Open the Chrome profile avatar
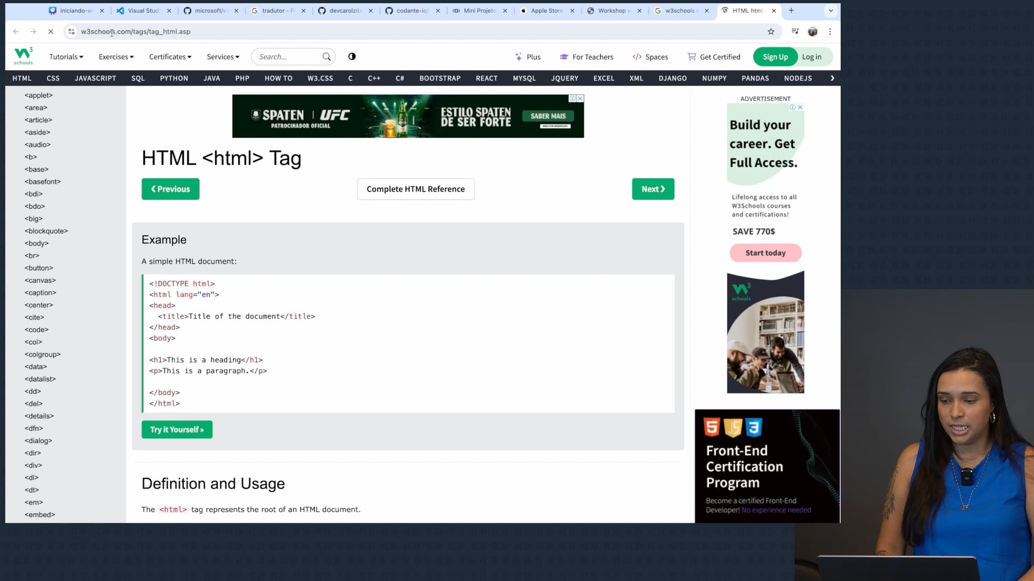The image size is (1034, 581). click(x=812, y=32)
